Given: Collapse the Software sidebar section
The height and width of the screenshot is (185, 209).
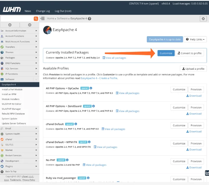Looking at the screenshot, I should pyautogui.click(x=20, y=79).
